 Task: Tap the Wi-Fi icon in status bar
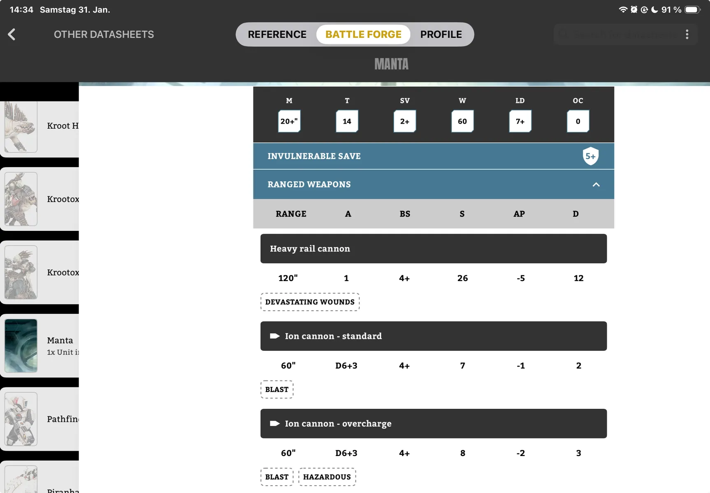[x=623, y=9]
